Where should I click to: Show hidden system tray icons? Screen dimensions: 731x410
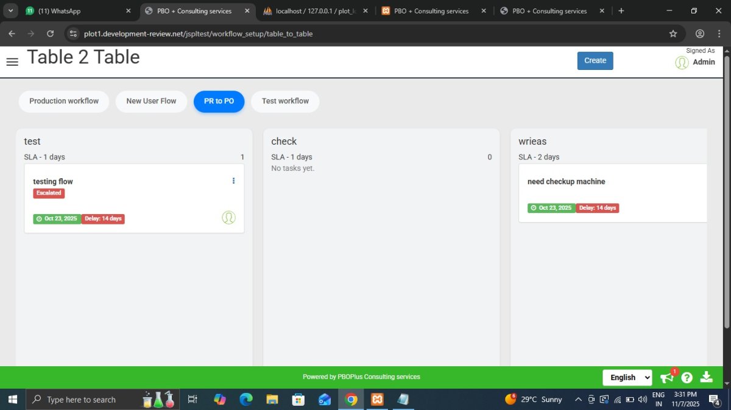(578, 400)
